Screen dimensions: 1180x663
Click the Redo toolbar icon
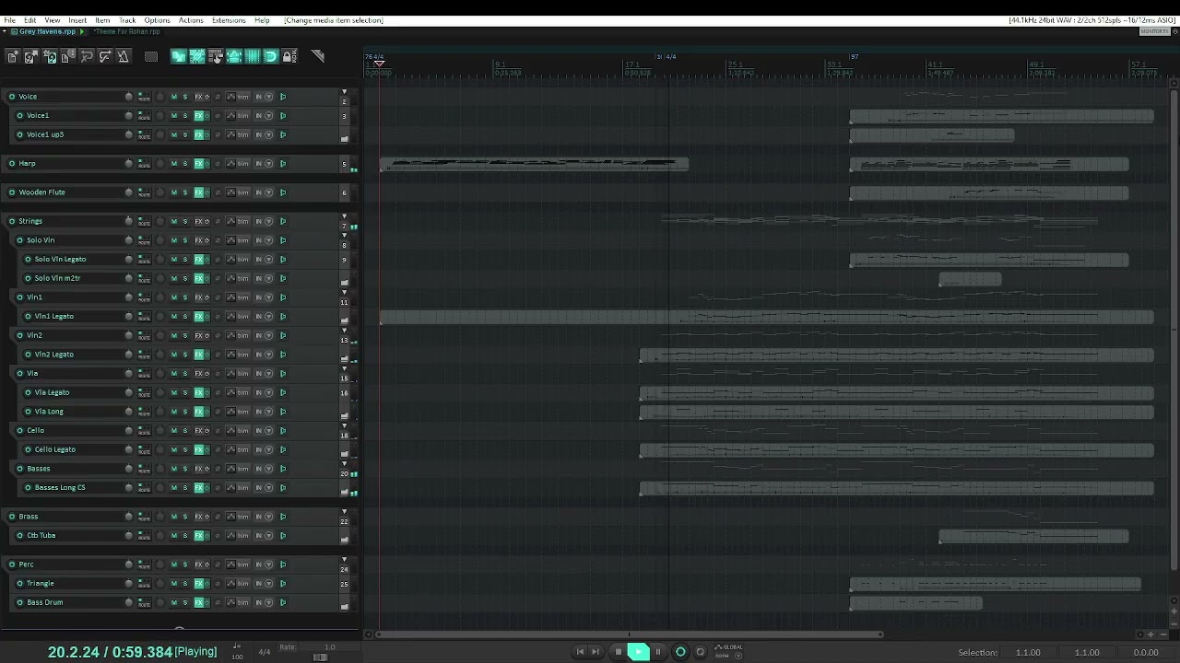click(105, 56)
